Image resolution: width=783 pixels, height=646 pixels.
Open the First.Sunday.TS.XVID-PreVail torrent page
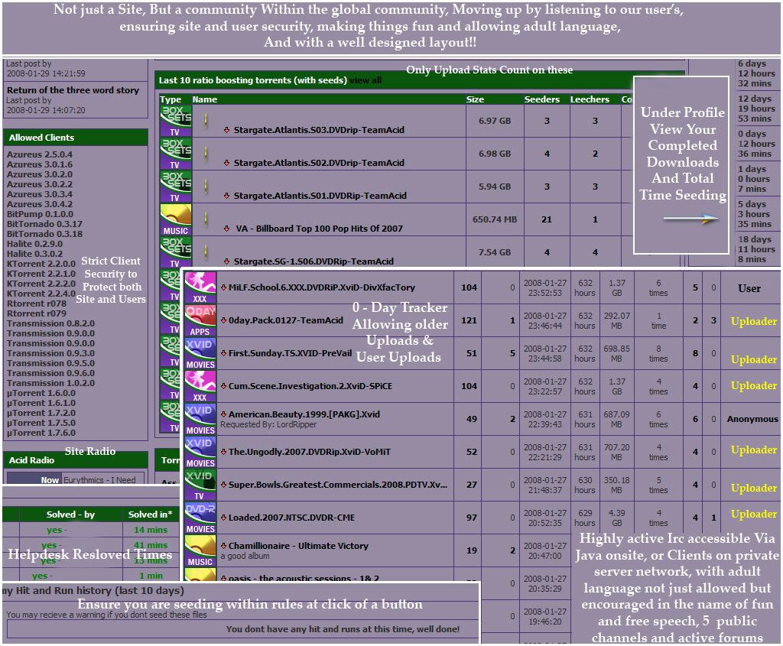pyautogui.click(x=290, y=353)
